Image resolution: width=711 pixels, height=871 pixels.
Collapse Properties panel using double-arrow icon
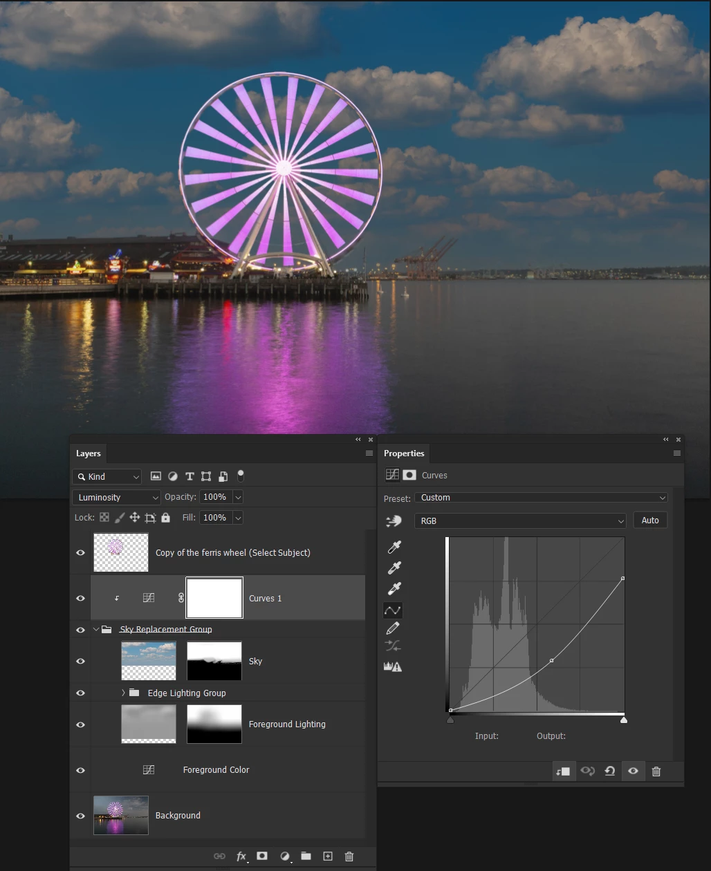[x=666, y=440]
